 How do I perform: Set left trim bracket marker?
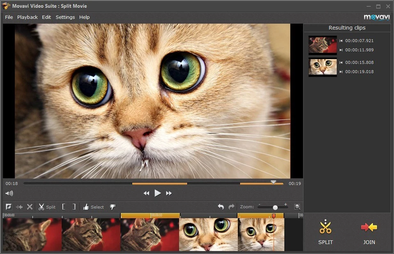(x=64, y=207)
